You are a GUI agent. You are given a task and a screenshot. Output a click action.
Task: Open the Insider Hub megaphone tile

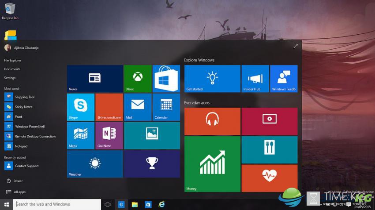tap(255, 79)
